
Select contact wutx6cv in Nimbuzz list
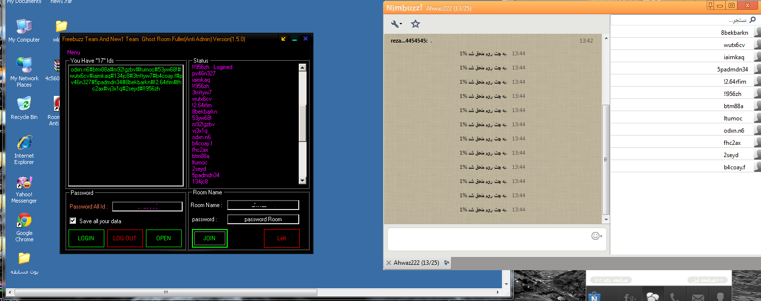coord(686,45)
